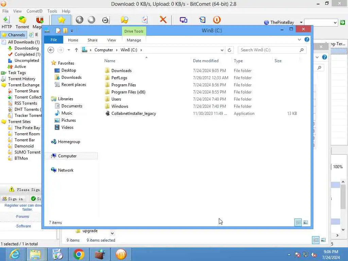Click BitComet remote download monitors icon

(x=183, y=20)
